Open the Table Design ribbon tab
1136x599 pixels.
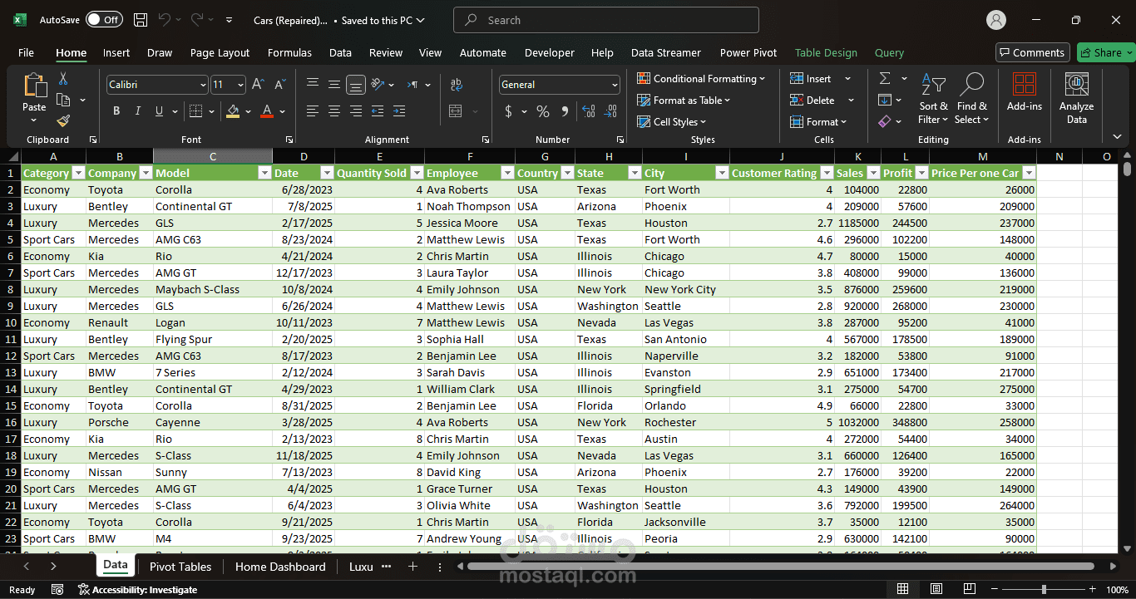tap(826, 52)
